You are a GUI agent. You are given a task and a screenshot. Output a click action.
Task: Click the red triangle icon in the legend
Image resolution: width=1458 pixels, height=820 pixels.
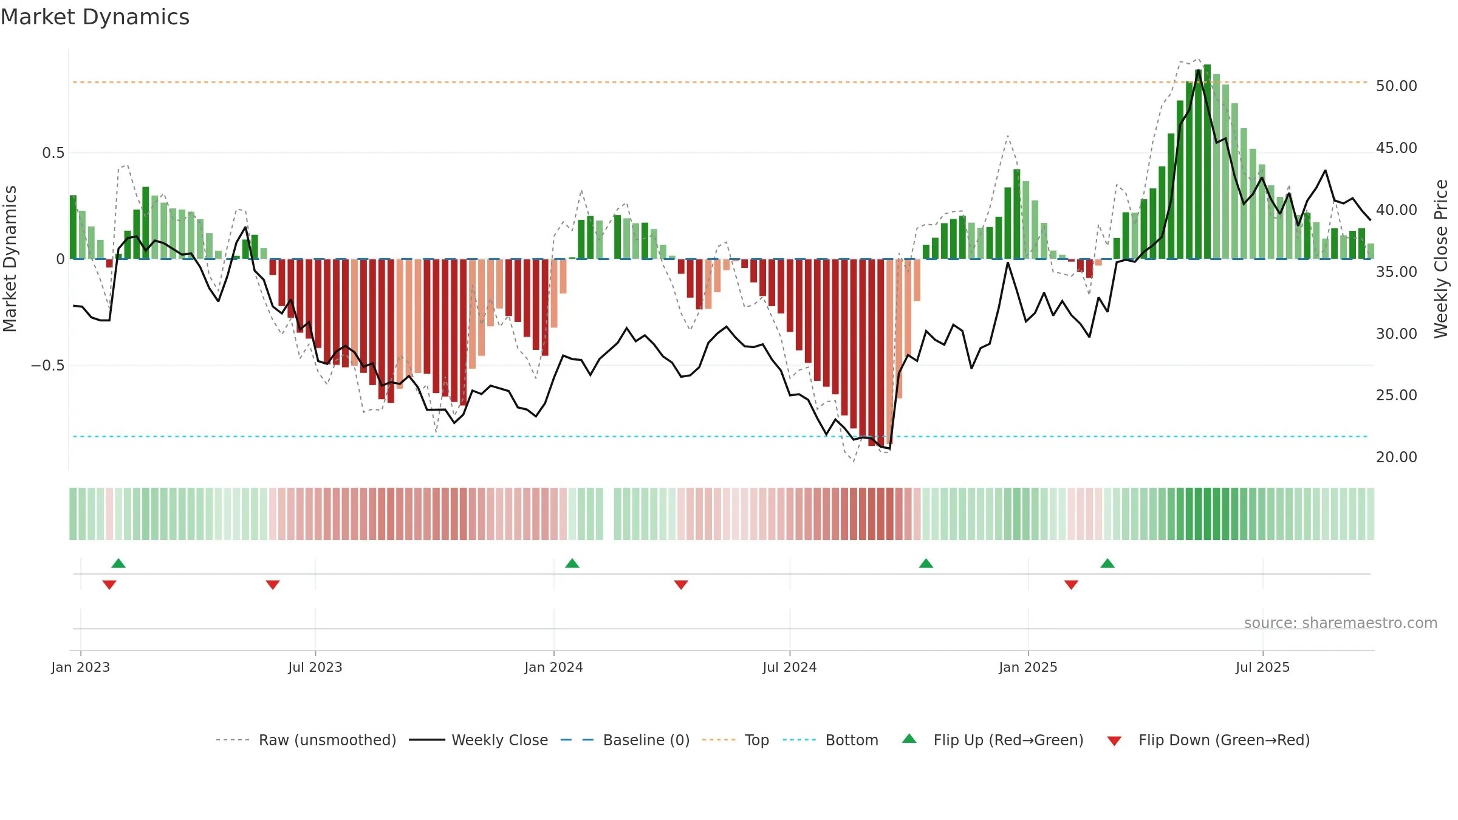pyautogui.click(x=1114, y=741)
